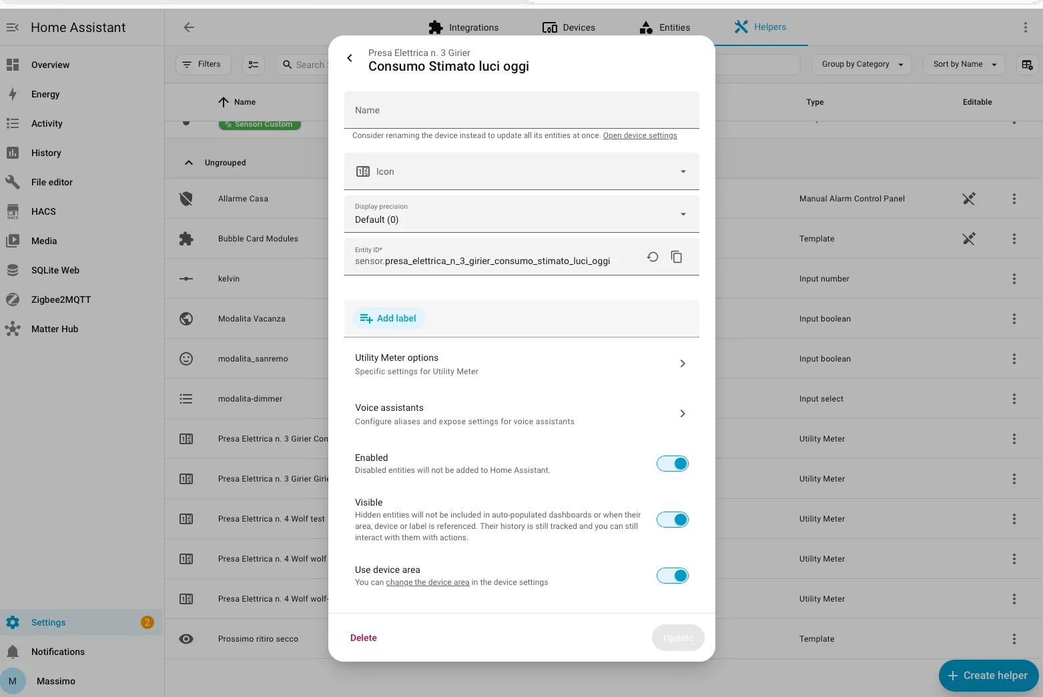Screen dimensions: 1043x697
Task: Open options menu for Allarme Casa row
Action: click(1014, 199)
